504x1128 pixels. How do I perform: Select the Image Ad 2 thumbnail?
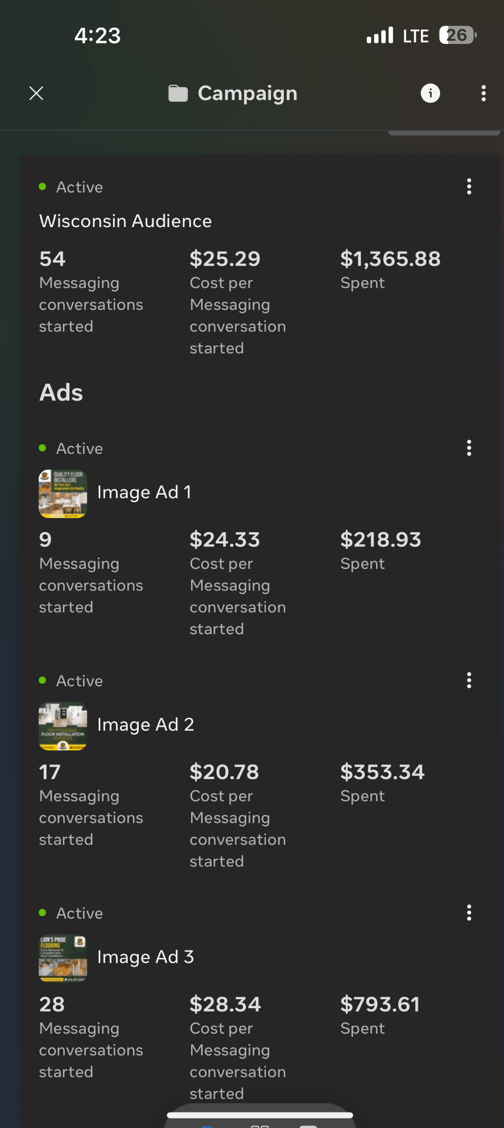[x=63, y=726]
